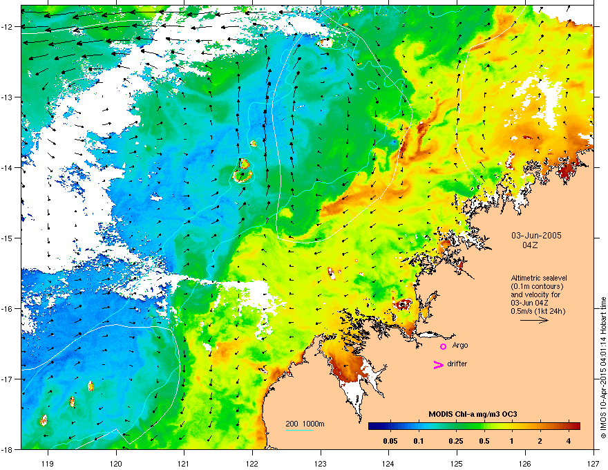Click the 'Argo' legend text
Image resolution: width=608 pixels, height=470 pixels.
tap(460, 345)
